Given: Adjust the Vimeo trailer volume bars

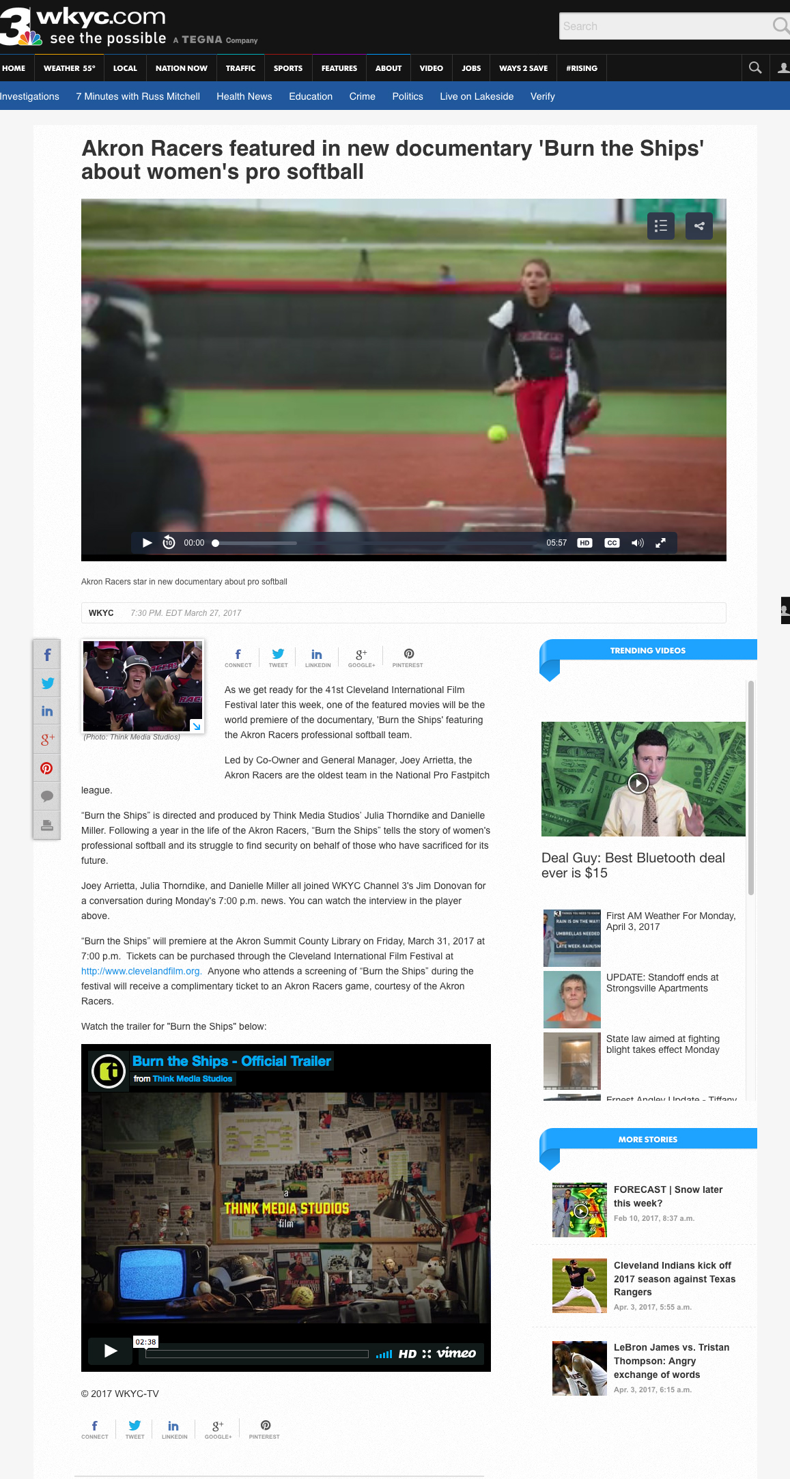Looking at the screenshot, I should pyautogui.click(x=384, y=1353).
